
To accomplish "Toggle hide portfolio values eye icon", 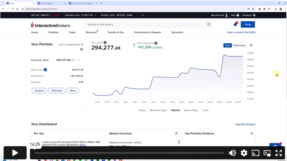I will click(x=82, y=49).
